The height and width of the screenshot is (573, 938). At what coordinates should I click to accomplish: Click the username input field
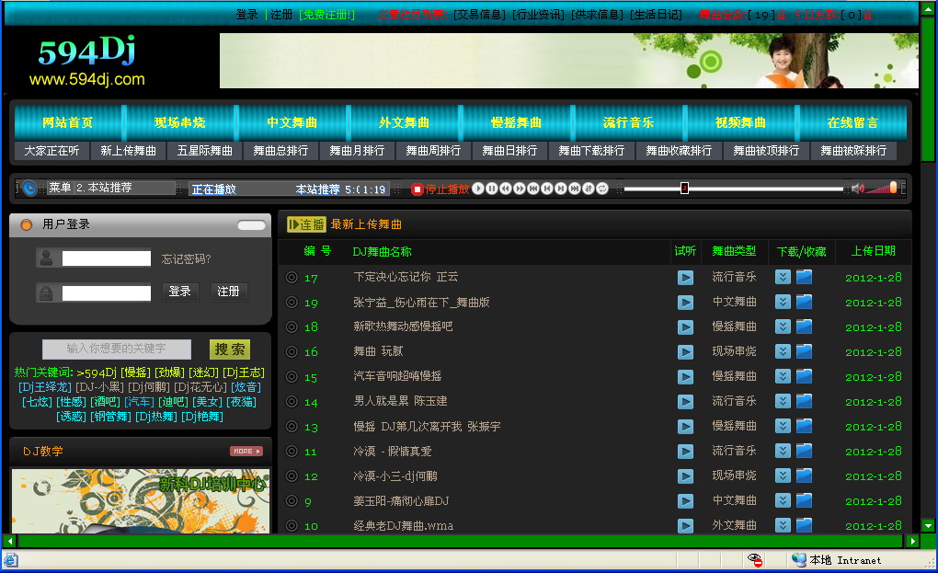[x=107, y=258]
